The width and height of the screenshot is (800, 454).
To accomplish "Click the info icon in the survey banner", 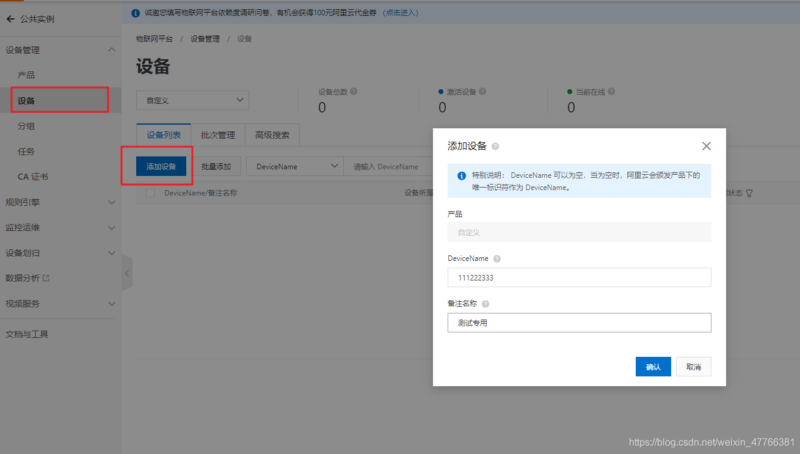I will (x=136, y=13).
